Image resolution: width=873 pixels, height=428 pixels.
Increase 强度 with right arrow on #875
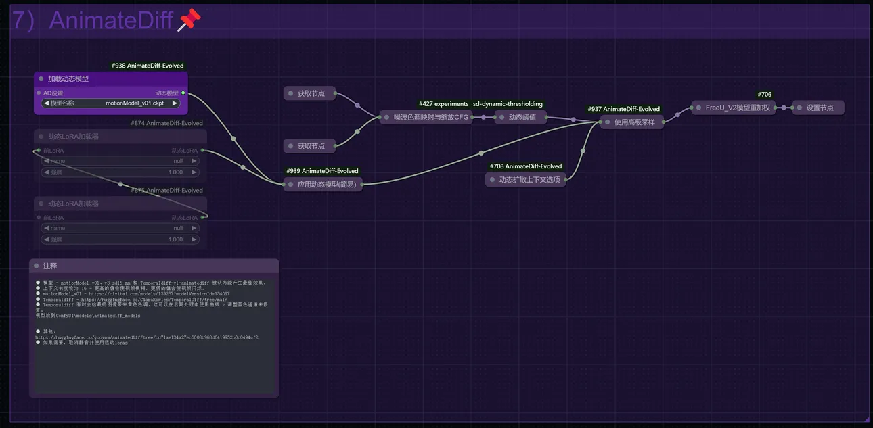194,239
